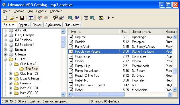Open the properties icon with the checkmark sheet
The height and width of the screenshot is (105, 180).
pyautogui.click(x=62, y=18)
